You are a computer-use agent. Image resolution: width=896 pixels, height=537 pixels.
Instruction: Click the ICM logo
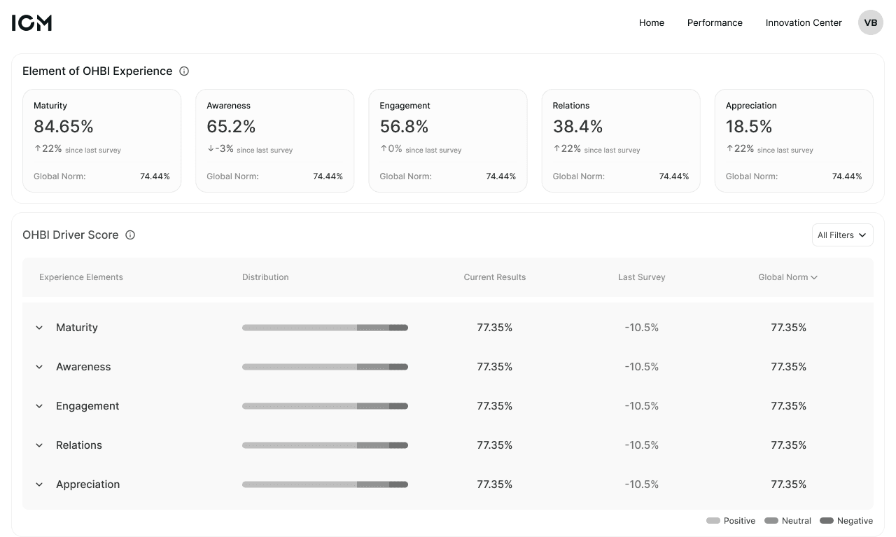click(31, 22)
